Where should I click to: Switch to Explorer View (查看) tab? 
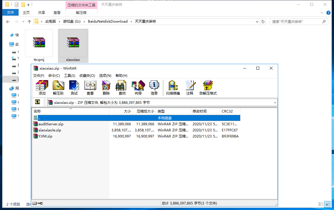pyautogui.click(x=57, y=12)
